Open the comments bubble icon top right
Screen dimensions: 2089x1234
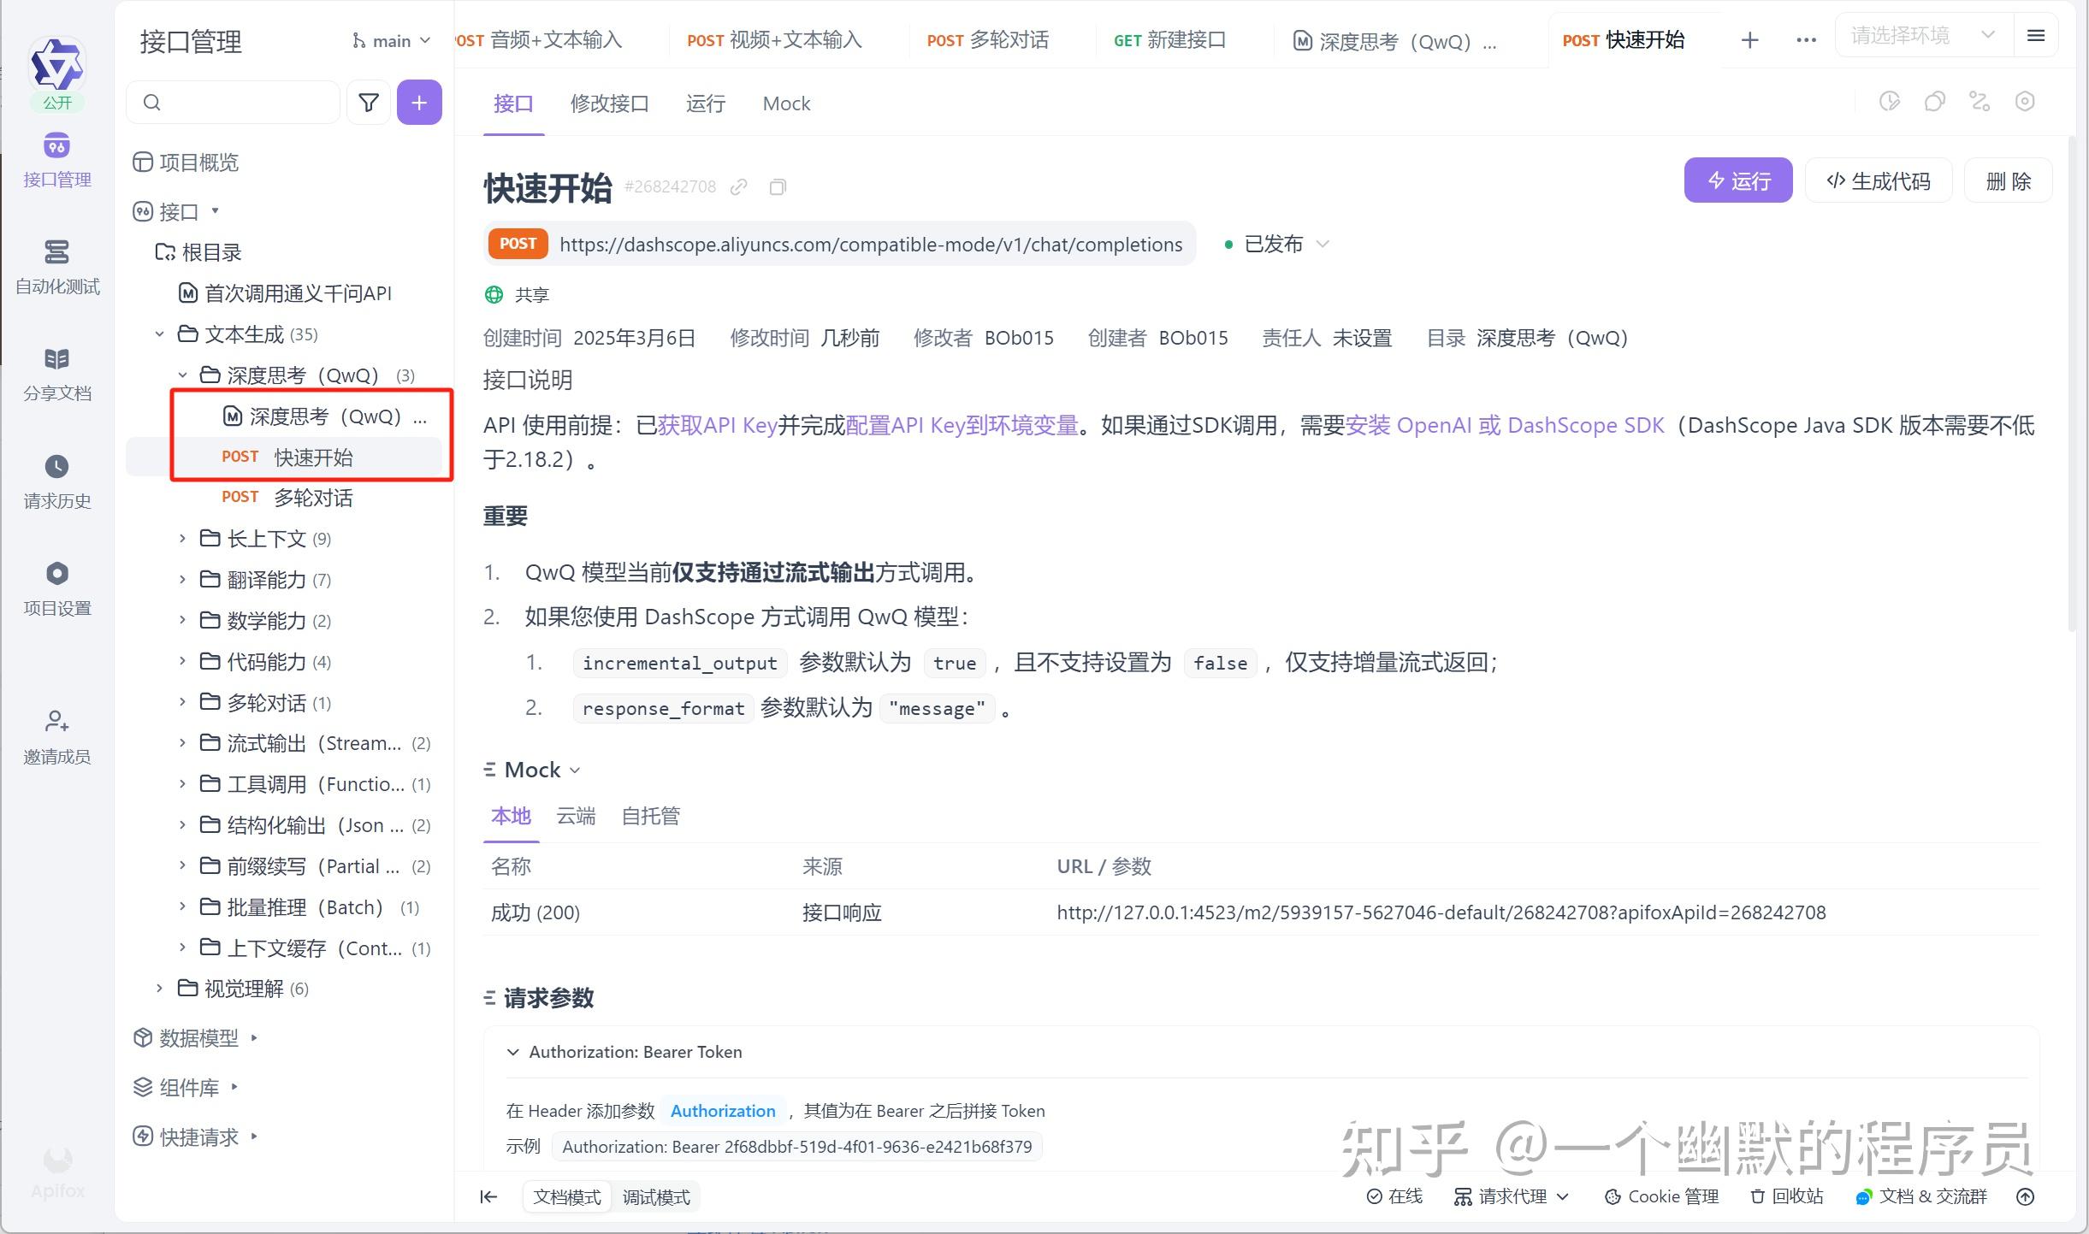[1934, 101]
